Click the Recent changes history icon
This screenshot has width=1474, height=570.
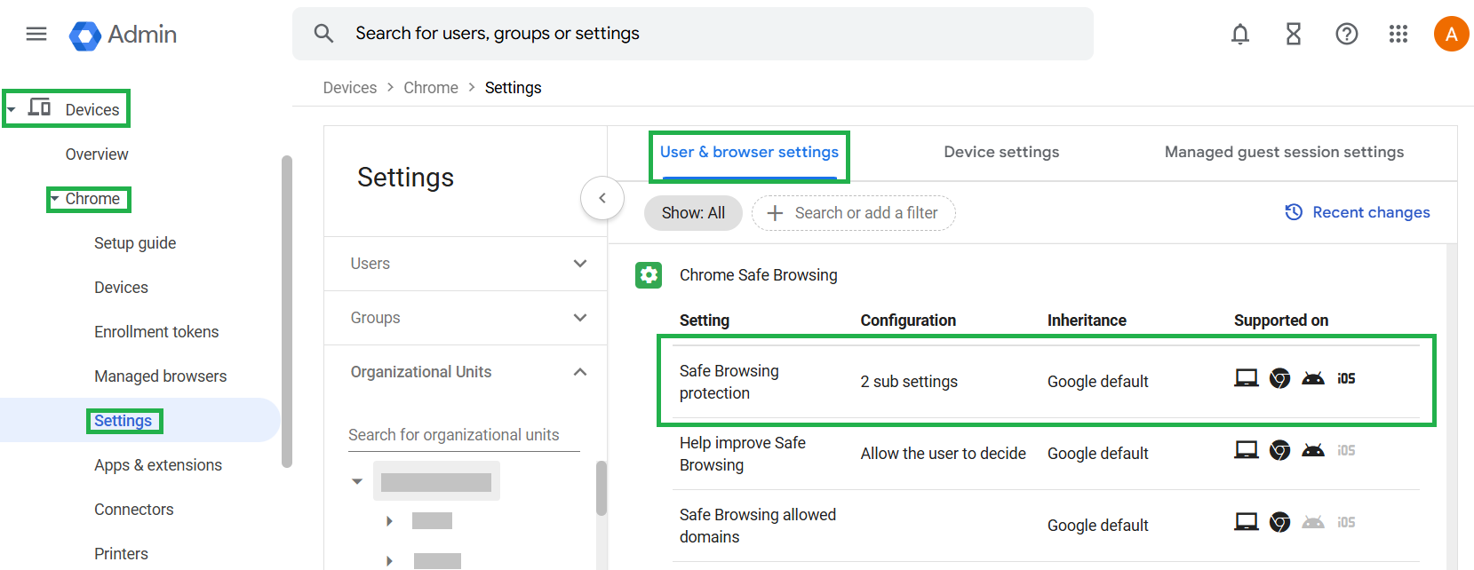(1294, 212)
